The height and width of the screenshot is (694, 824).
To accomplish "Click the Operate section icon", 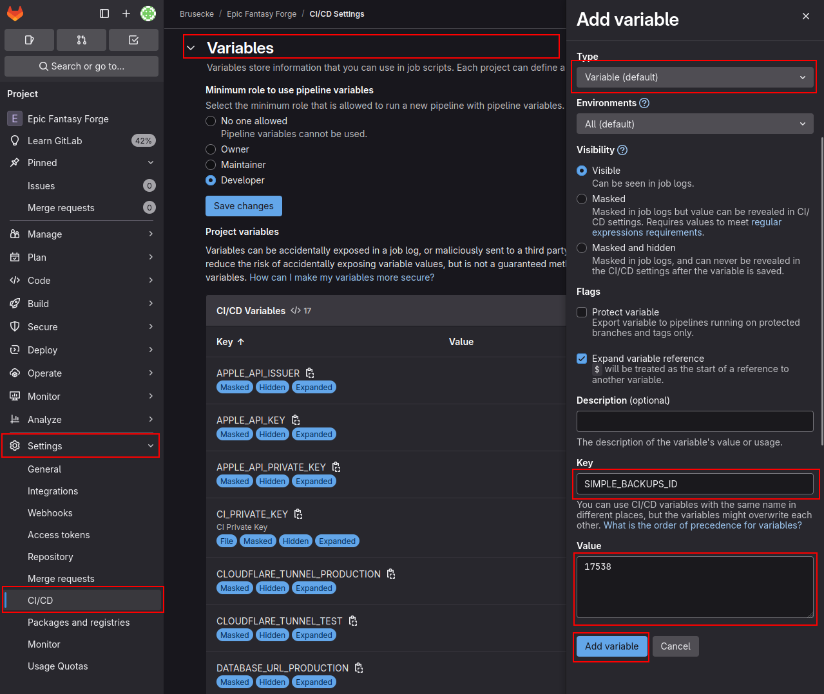I will pyautogui.click(x=15, y=373).
